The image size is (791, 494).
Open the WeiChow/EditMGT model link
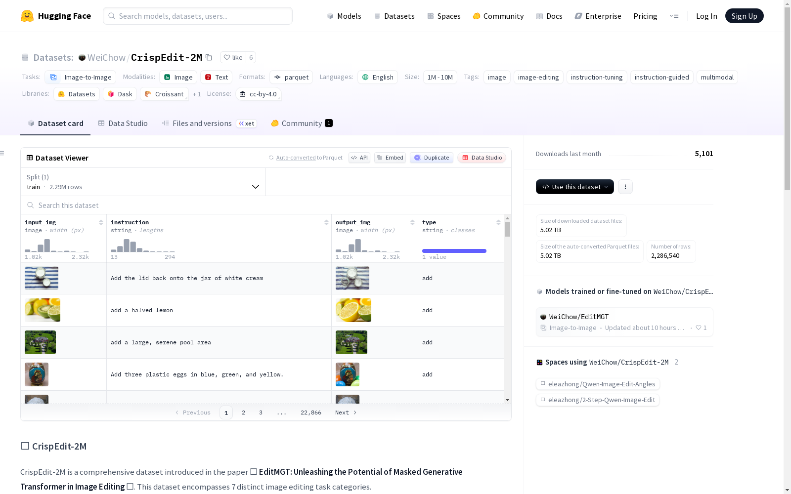579,317
